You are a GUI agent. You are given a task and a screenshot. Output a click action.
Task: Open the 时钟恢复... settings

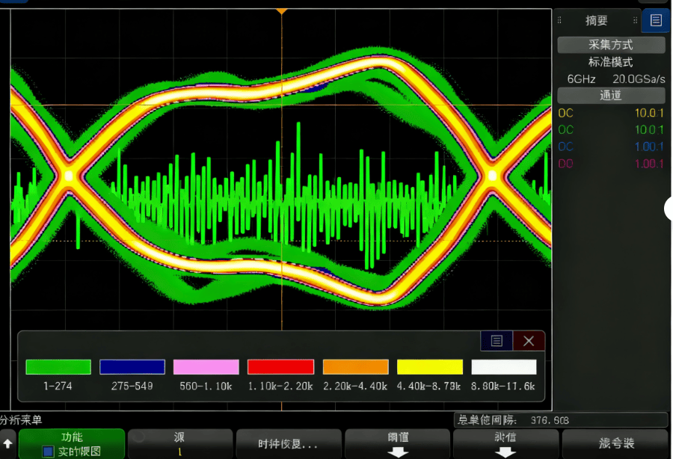(x=288, y=444)
